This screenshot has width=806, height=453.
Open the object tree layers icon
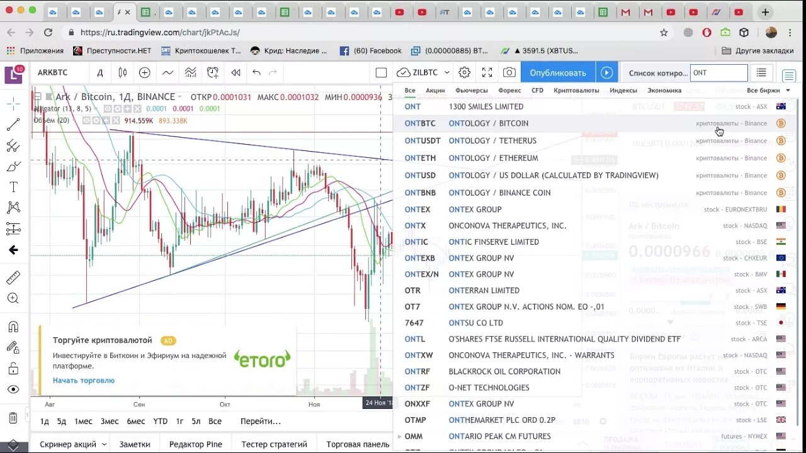pos(13,445)
